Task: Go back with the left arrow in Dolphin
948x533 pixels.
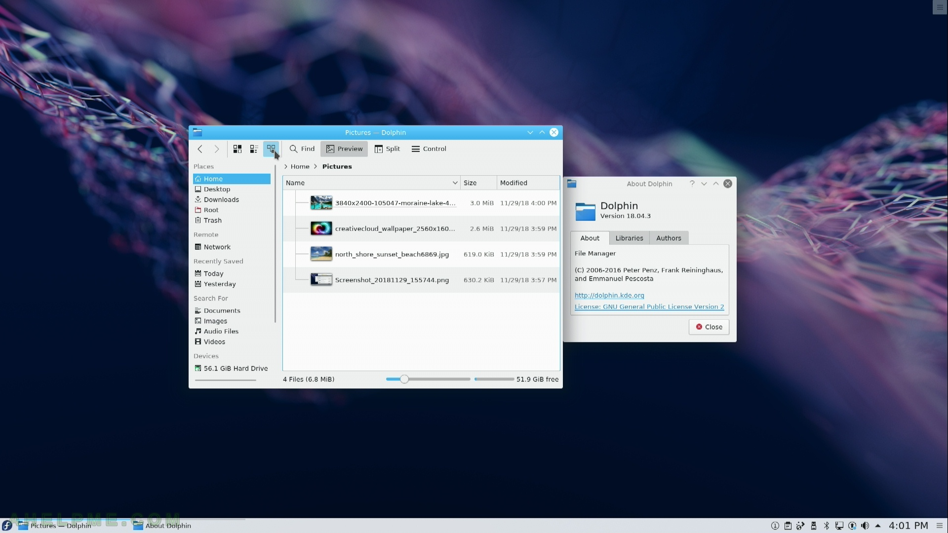Action: tap(200, 149)
